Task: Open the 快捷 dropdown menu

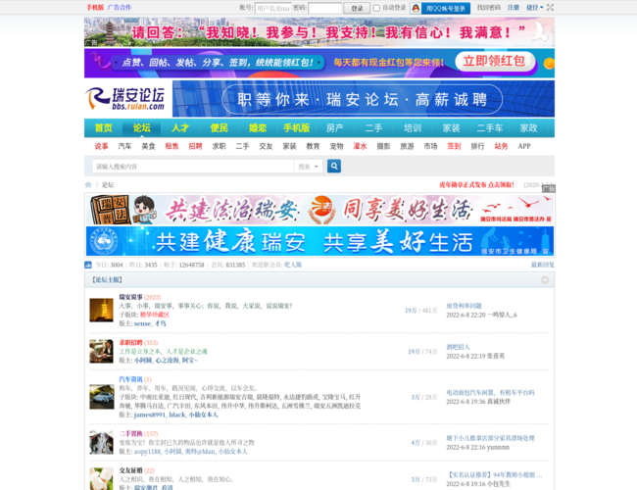Action: click(535, 7)
